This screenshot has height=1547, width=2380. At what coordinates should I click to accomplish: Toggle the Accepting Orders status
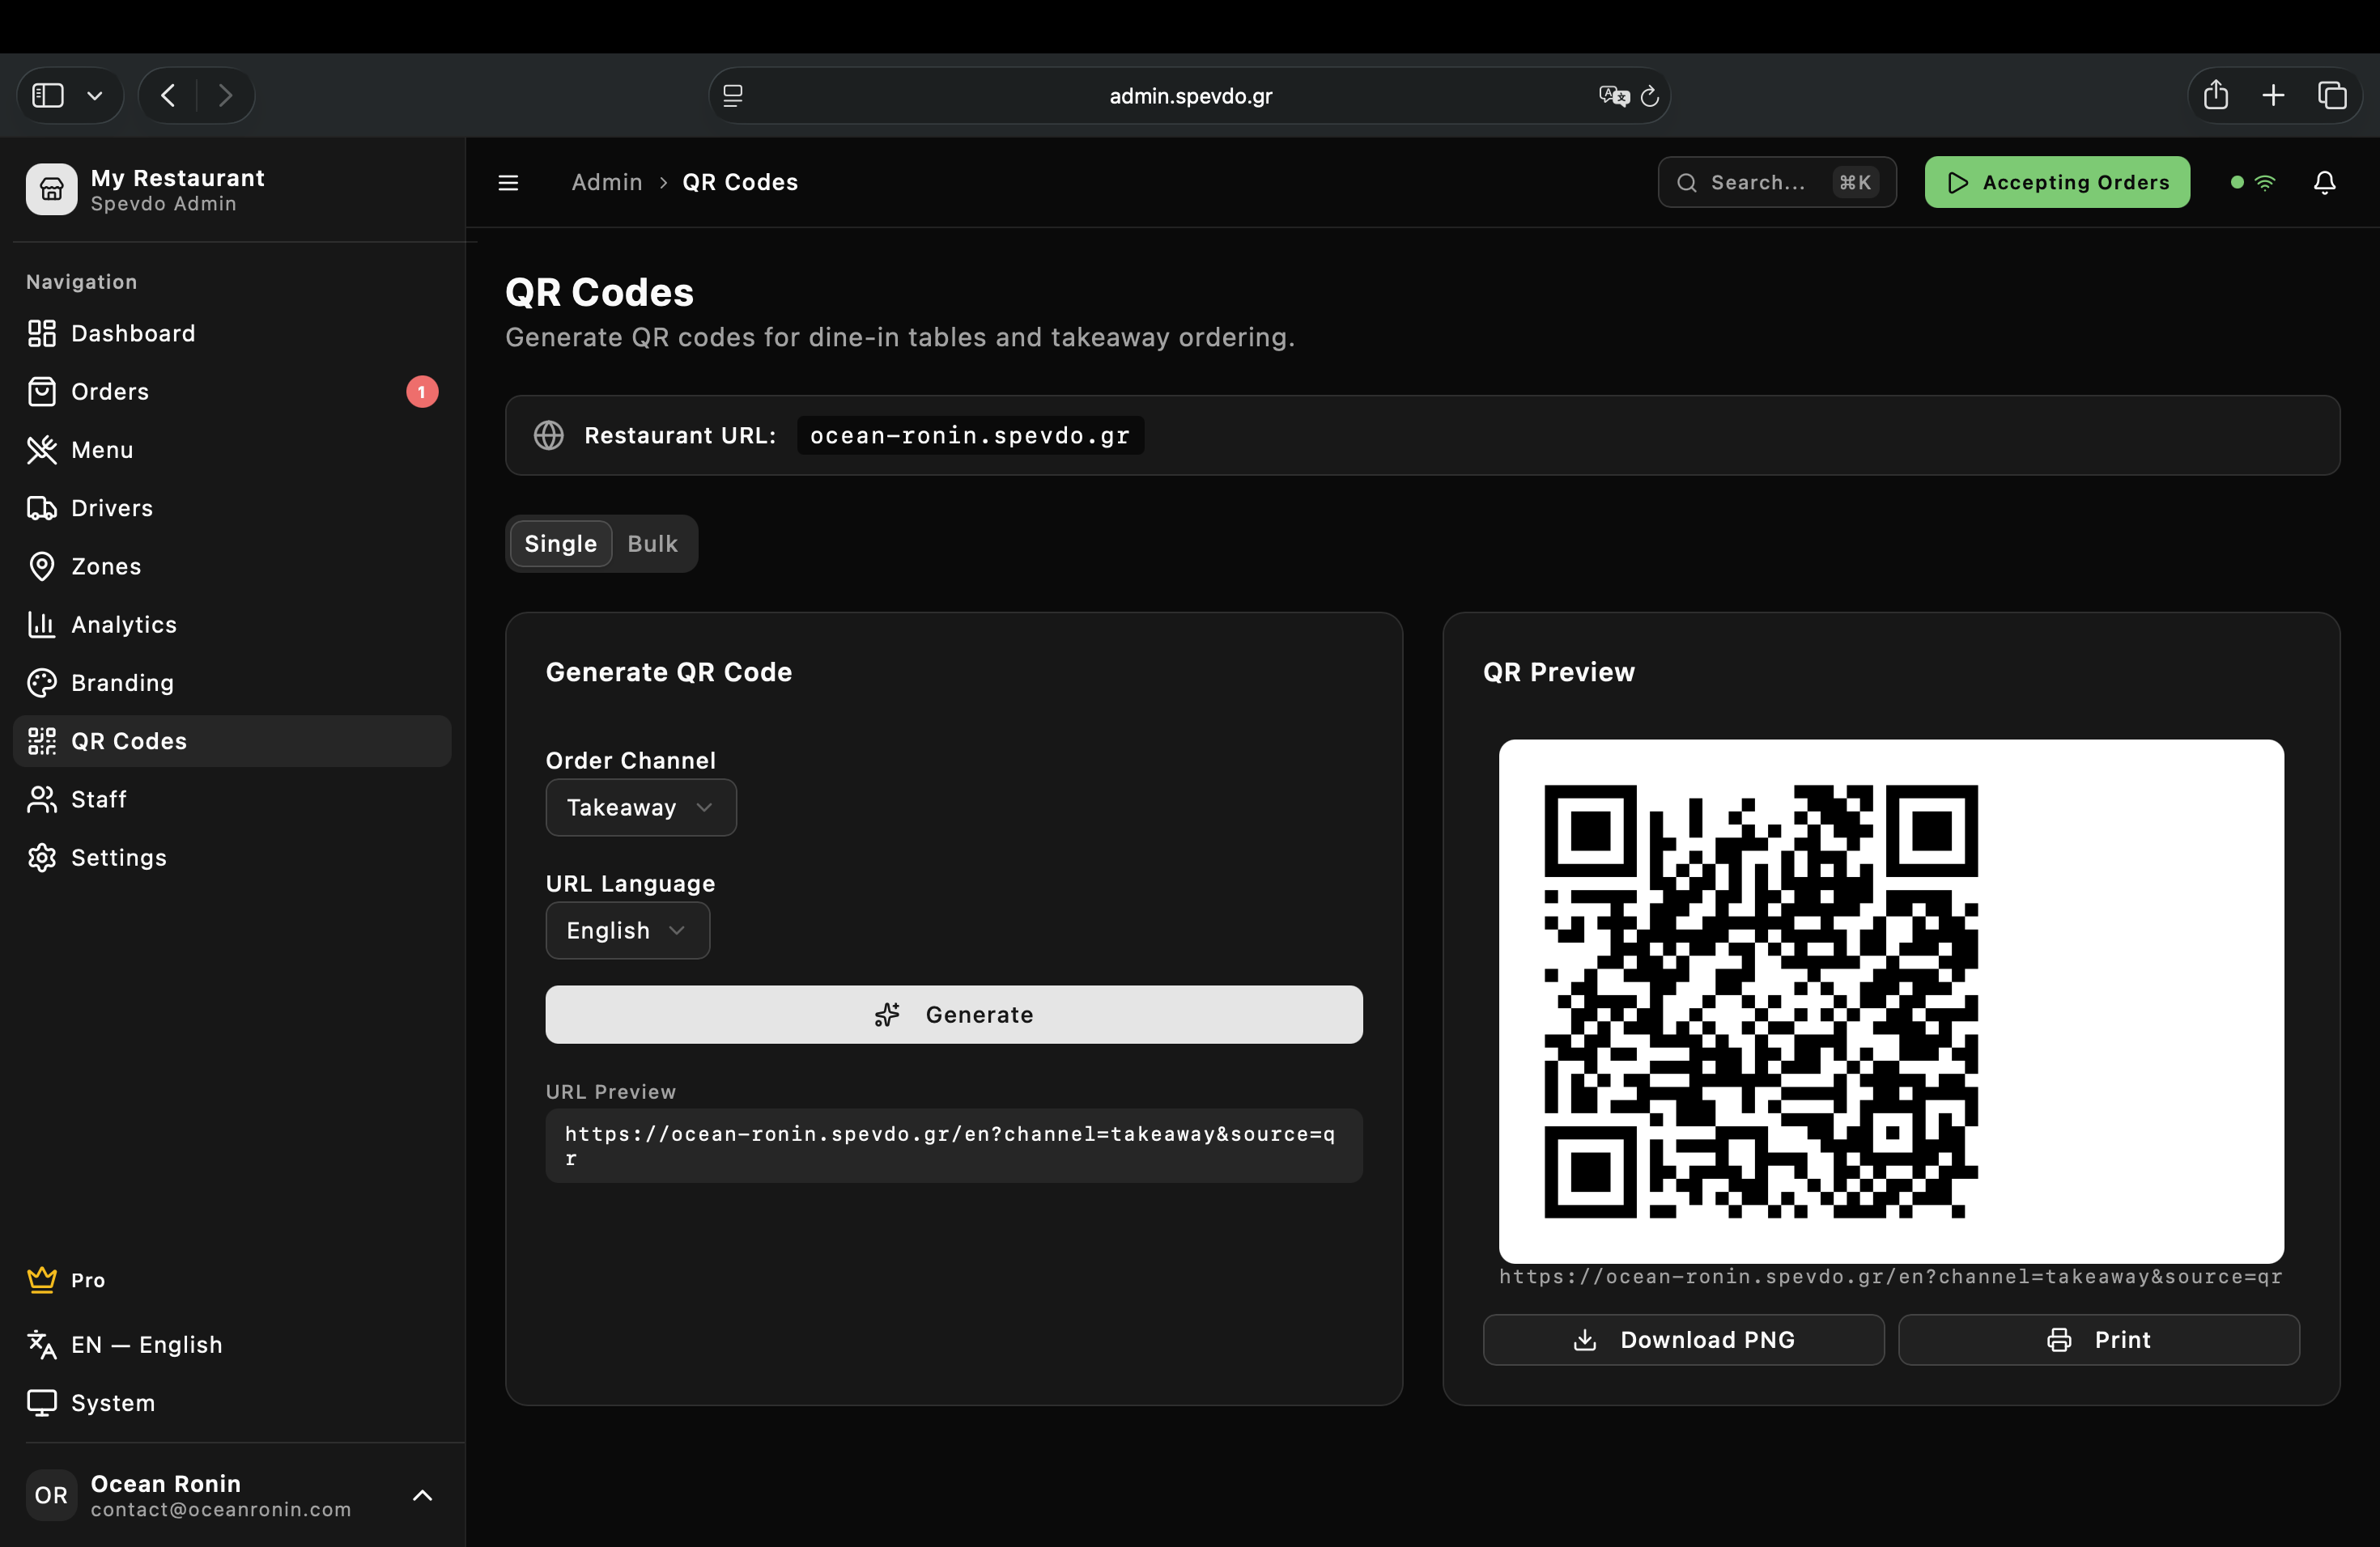coord(2056,182)
